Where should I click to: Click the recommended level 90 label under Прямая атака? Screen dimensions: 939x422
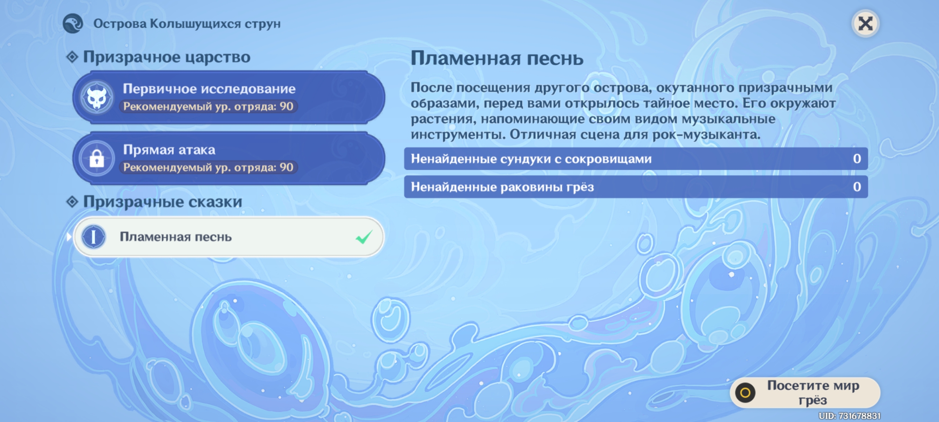(x=208, y=167)
